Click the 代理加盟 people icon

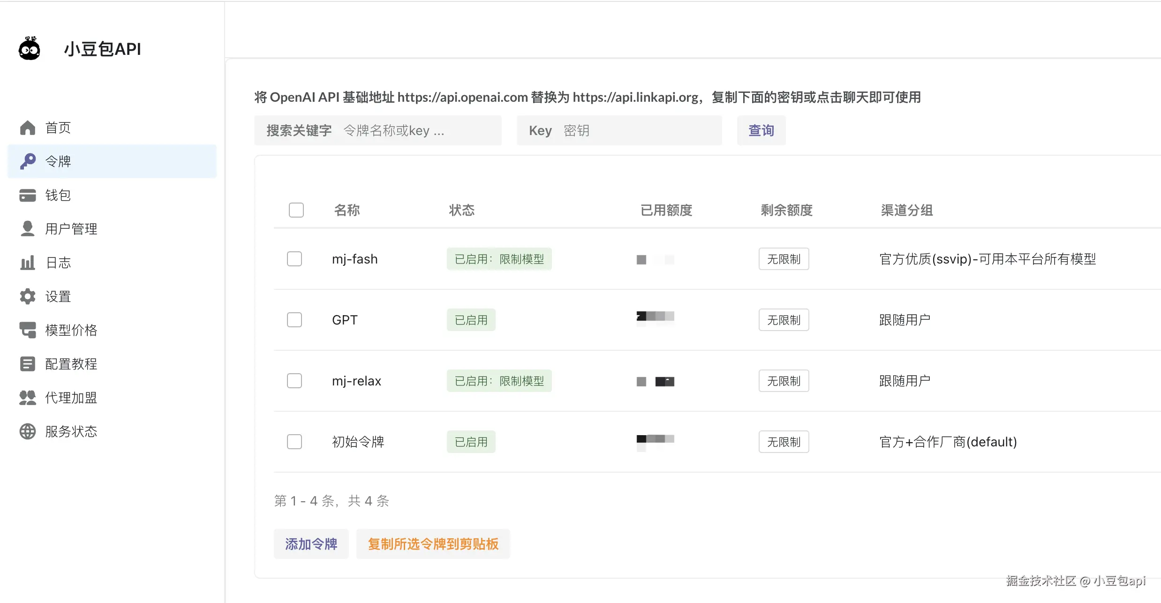(x=28, y=398)
